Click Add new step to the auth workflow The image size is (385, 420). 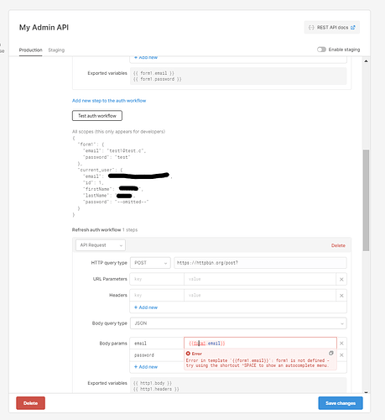(x=109, y=101)
